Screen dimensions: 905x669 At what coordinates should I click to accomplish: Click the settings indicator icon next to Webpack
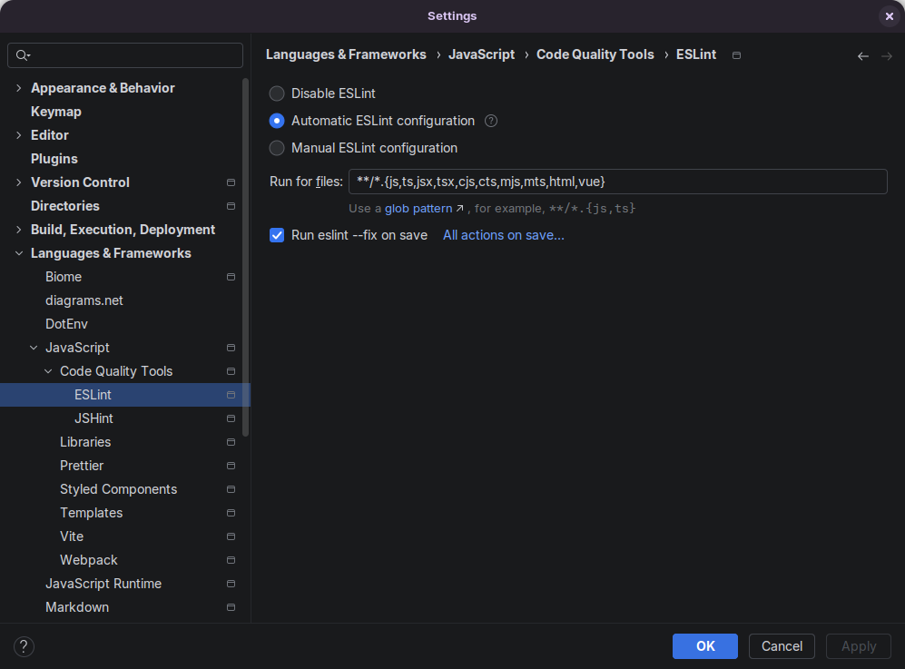click(231, 560)
